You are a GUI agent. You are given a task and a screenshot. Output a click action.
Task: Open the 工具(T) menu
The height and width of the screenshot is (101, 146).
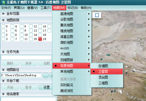tap(45, 8)
